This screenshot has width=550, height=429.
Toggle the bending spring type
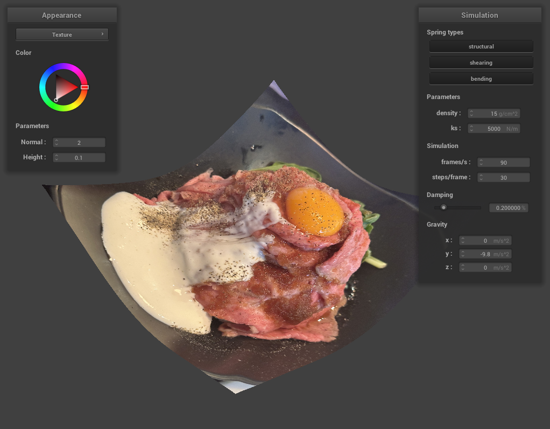click(x=481, y=79)
